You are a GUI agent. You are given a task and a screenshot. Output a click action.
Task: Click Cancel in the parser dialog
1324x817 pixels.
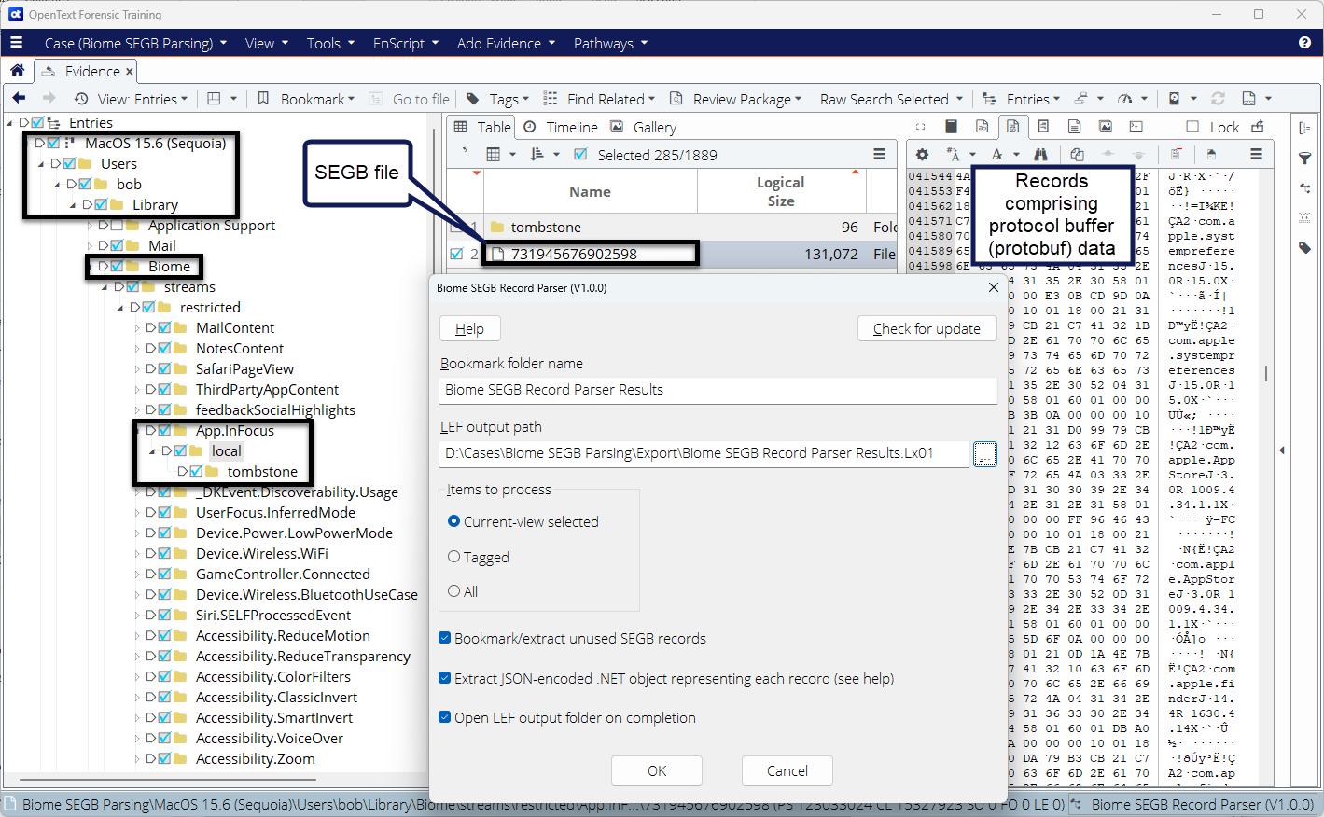coord(787,770)
